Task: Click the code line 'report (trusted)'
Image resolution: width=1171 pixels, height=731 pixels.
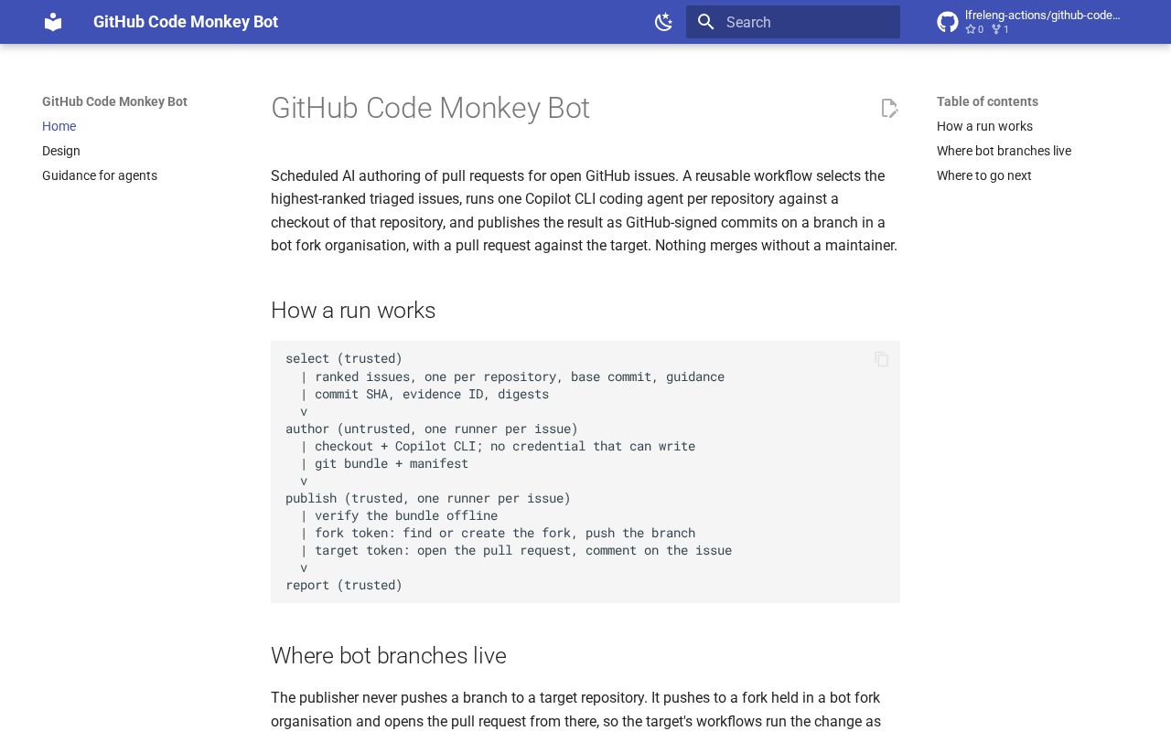Action: pyautogui.click(x=344, y=585)
